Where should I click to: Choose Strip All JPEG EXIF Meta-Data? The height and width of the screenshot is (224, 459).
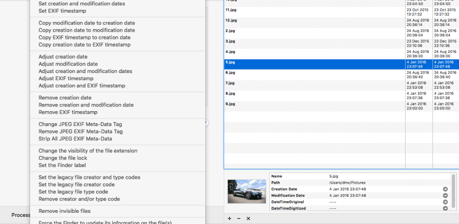pos(75,139)
